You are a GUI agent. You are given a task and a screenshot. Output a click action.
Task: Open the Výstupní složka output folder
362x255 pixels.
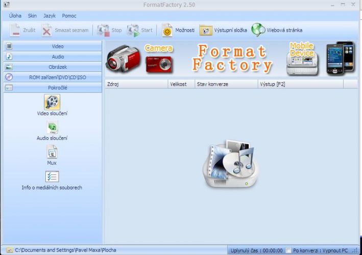pos(223,30)
